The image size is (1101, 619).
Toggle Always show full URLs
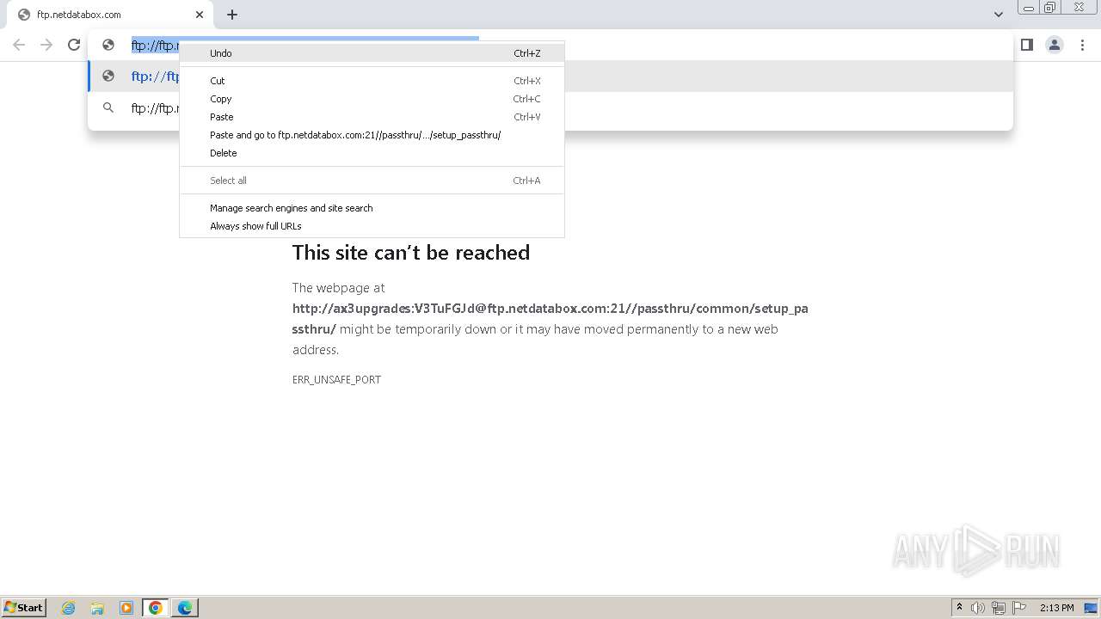point(372,226)
